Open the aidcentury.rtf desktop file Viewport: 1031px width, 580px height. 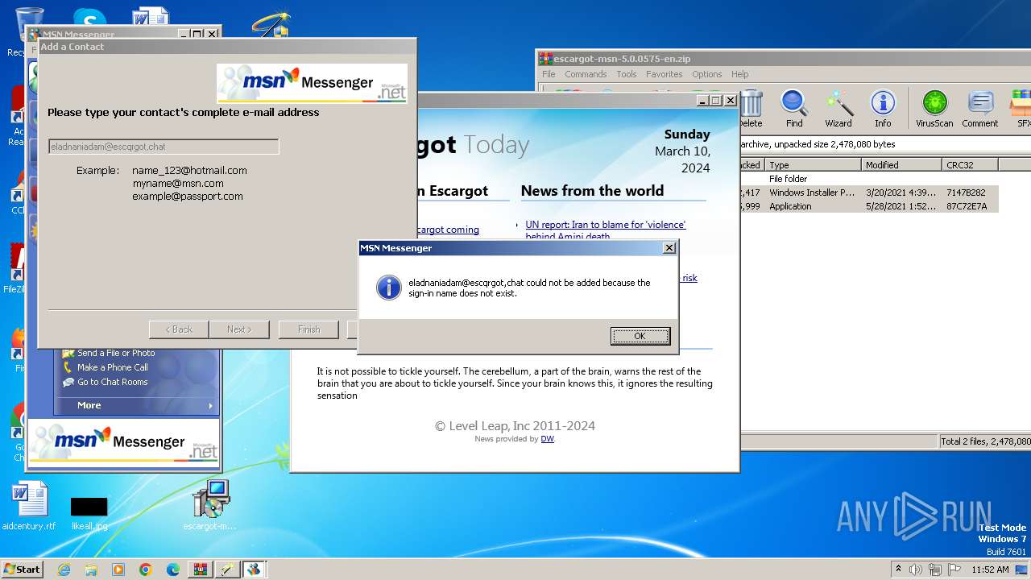click(x=30, y=506)
